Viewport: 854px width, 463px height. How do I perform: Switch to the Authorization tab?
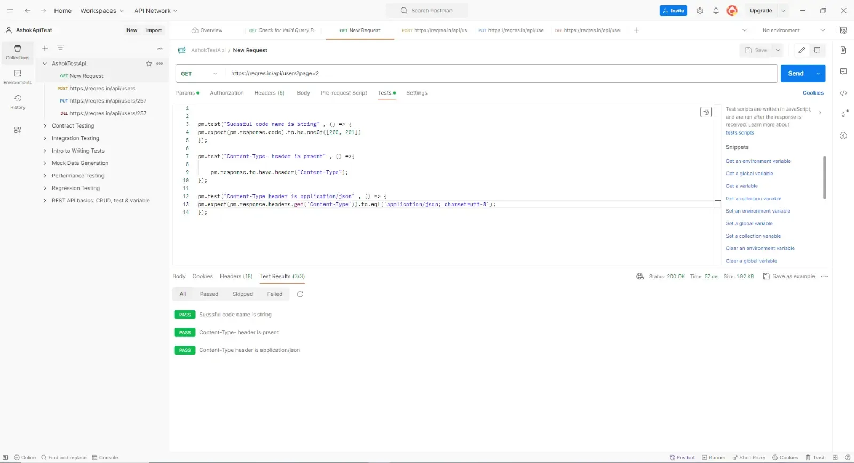pos(227,93)
